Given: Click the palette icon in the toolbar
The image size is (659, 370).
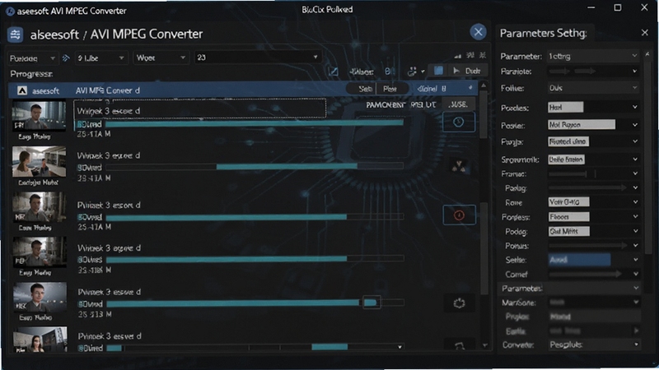Looking at the screenshot, I should click(x=412, y=72).
